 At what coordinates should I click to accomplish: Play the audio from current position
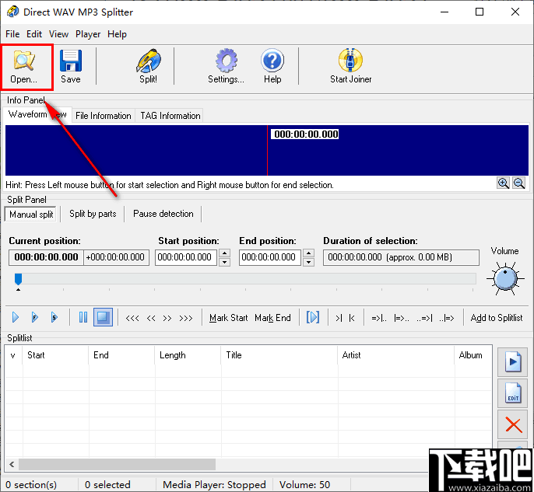pyautogui.click(x=16, y=318)
